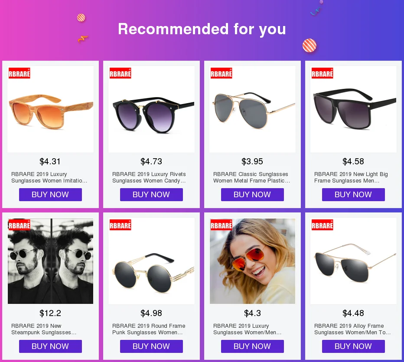Open 'RBRARE 2019 Round Frame Punk Sunglasses' title
The image size is (404, 362).
(x=149, y=329)
